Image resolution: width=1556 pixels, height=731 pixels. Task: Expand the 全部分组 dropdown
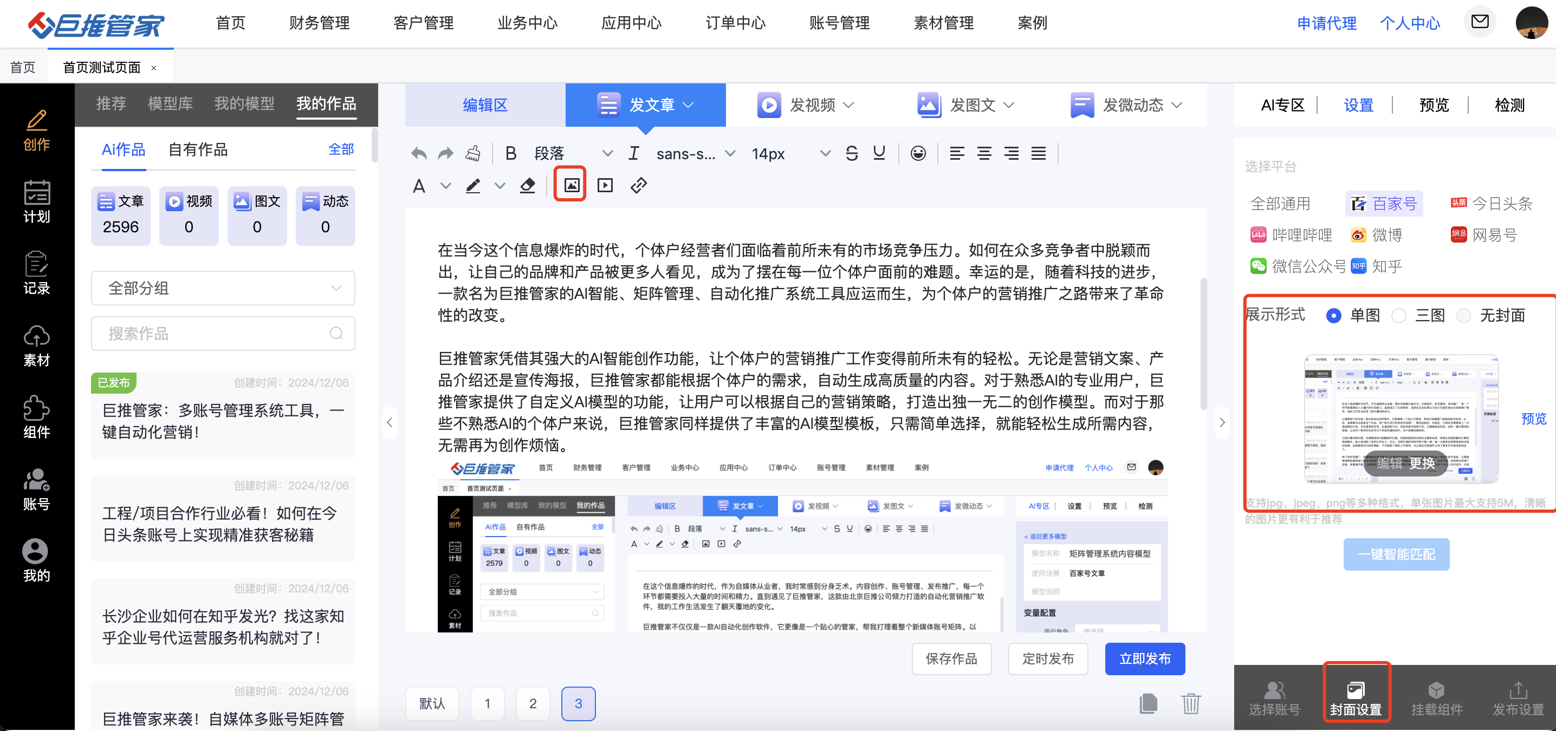click(223, 288)
